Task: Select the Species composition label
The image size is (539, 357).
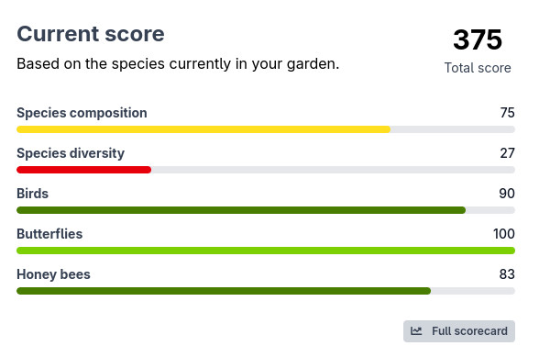Action: (82, 113)
